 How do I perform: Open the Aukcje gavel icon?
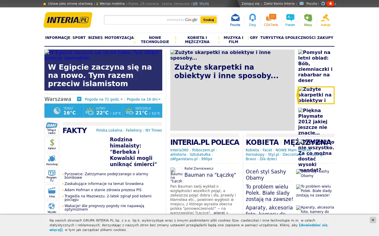pyautogui.click(x=325, y=20)
